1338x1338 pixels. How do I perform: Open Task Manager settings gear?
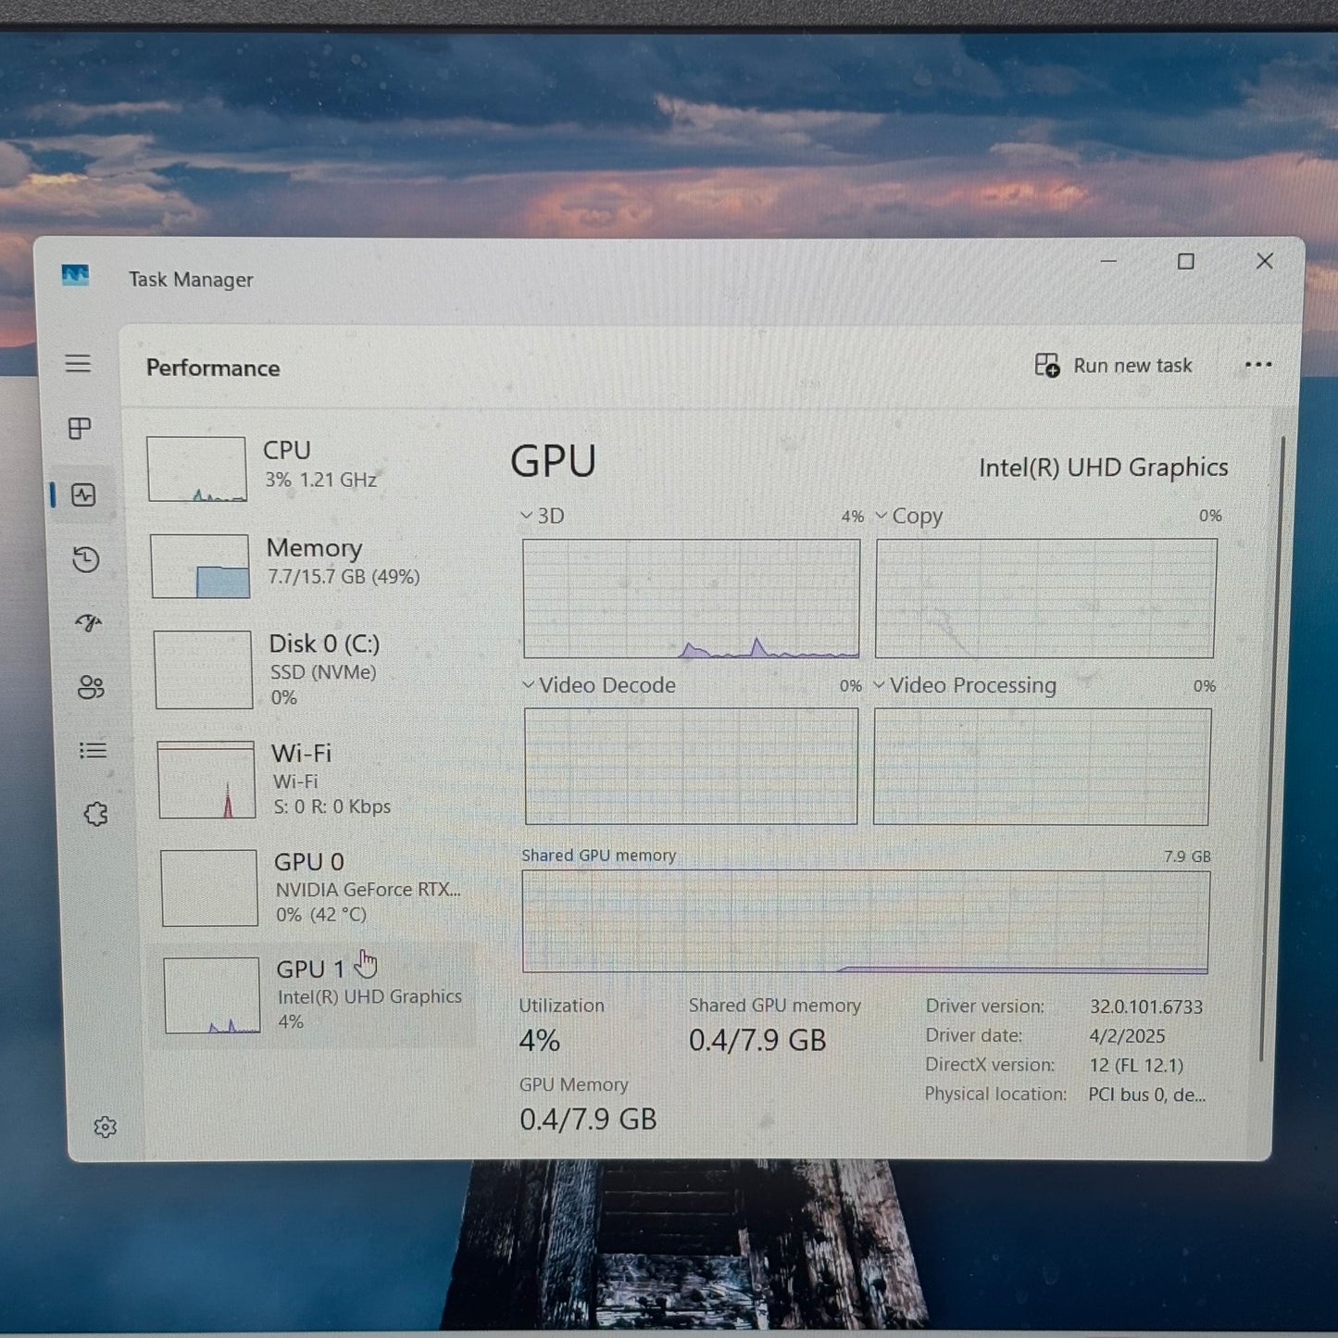pyautogui.click(x=105, y=1127)
